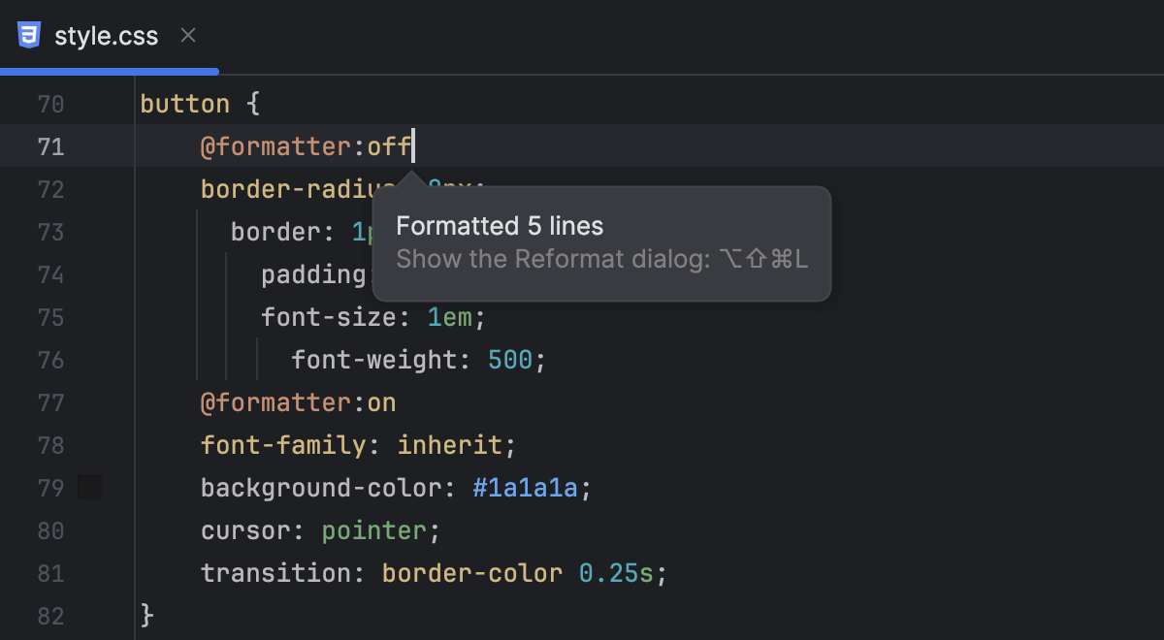Click the @formatter:on comment

coord(298,401)
